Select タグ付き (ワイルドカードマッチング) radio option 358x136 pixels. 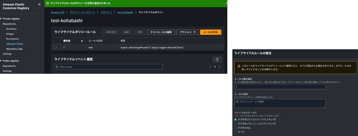236,119
